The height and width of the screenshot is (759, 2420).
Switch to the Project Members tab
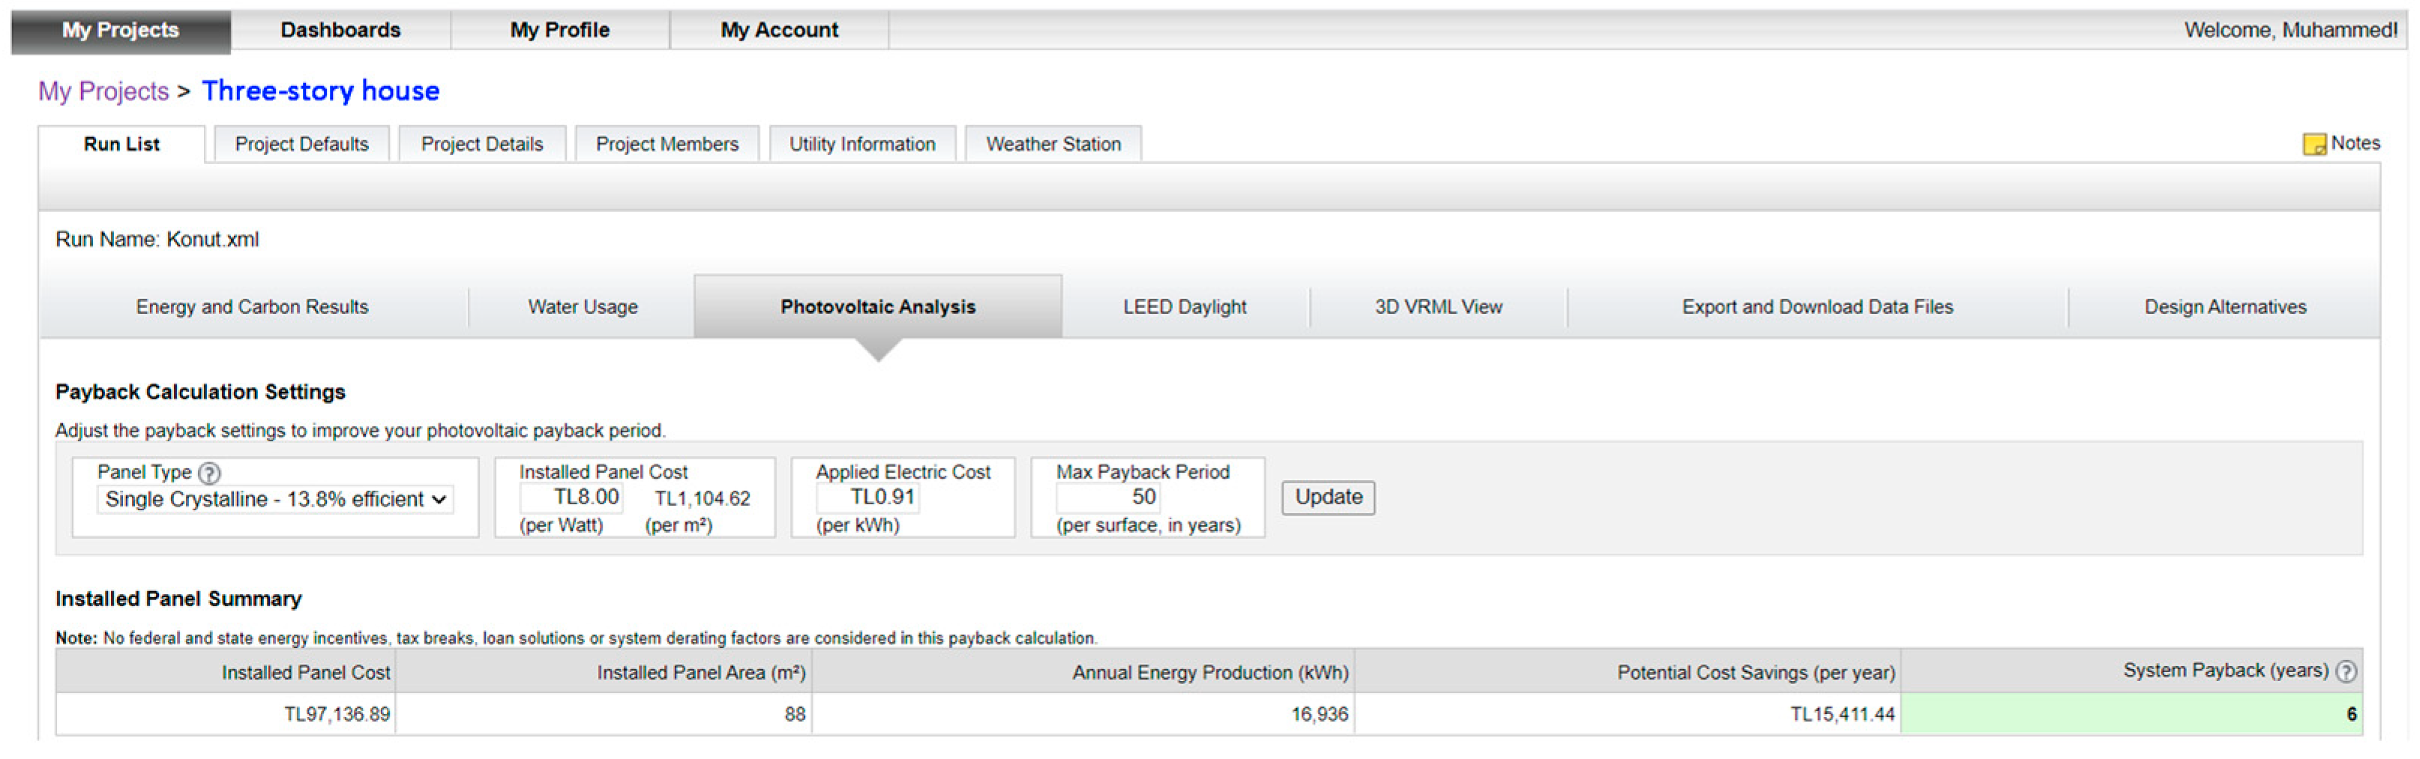click(x=667, y=145)
